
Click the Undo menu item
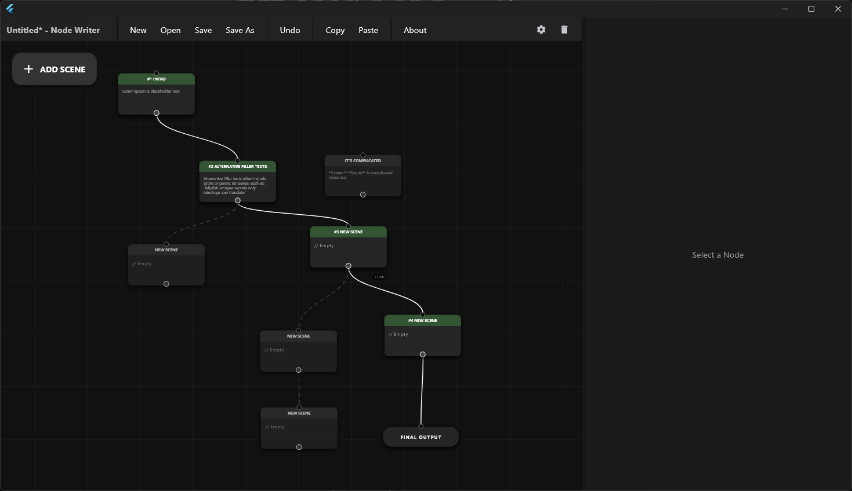pos(290,30)
